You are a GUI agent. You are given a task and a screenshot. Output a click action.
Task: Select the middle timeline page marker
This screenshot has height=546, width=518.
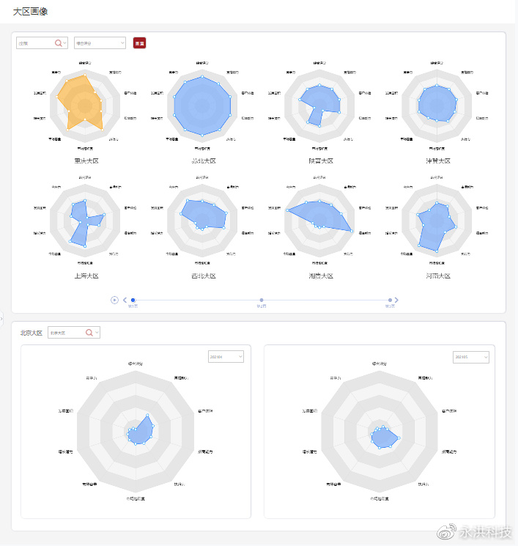point(262,300)
